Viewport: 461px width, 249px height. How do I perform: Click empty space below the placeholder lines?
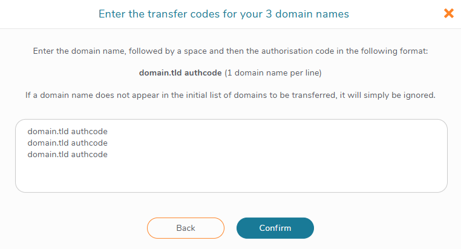pyautogui.click(x=230, y=177)
